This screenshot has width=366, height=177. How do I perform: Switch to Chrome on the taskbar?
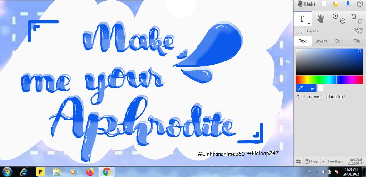[107, 172]
